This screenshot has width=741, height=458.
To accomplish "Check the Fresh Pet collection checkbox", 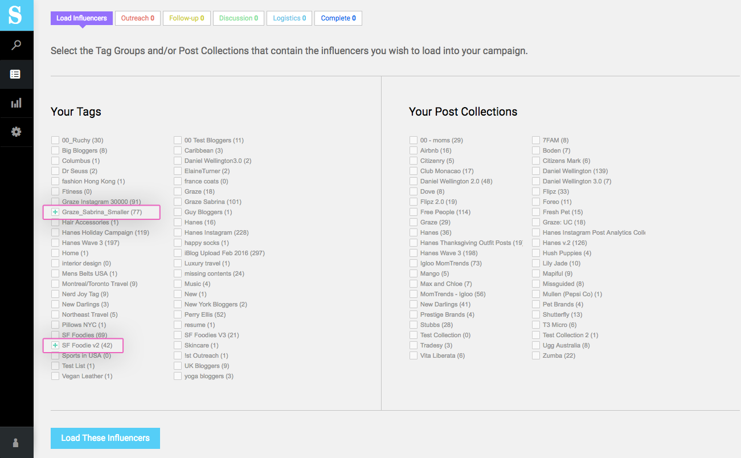I will click(x=536, y=212).
